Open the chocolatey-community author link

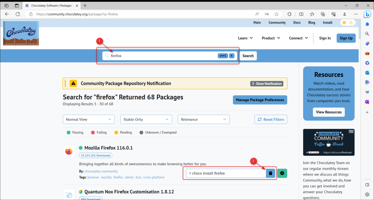click(101, 171)
